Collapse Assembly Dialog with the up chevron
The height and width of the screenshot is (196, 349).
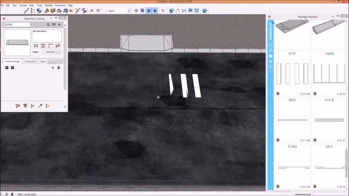(65, 26)
